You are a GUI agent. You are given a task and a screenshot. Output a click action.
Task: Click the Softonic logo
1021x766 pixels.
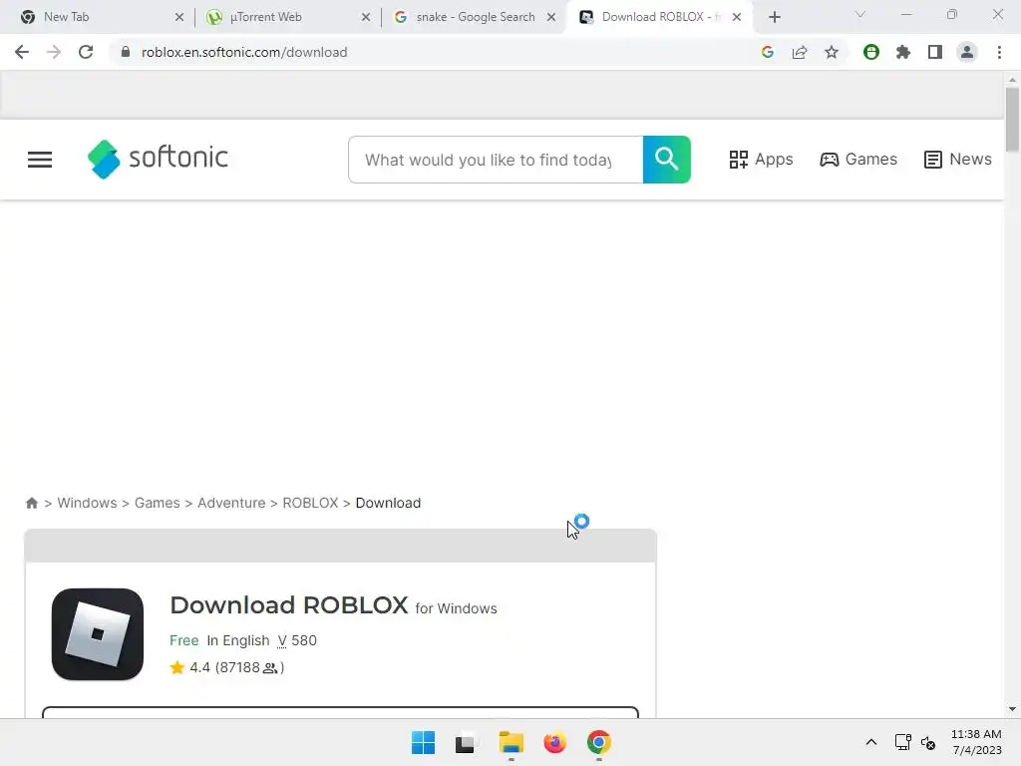[x=158, y=159]
